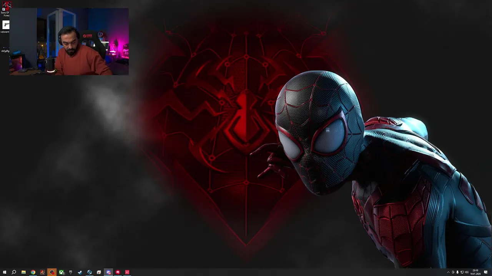Viewport: 492px width, 276px height.
Task: Open Steam from the taskbar
Action: tap(80, 272)
